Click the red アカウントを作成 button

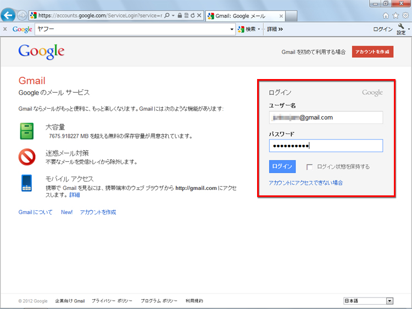[372, 52]
